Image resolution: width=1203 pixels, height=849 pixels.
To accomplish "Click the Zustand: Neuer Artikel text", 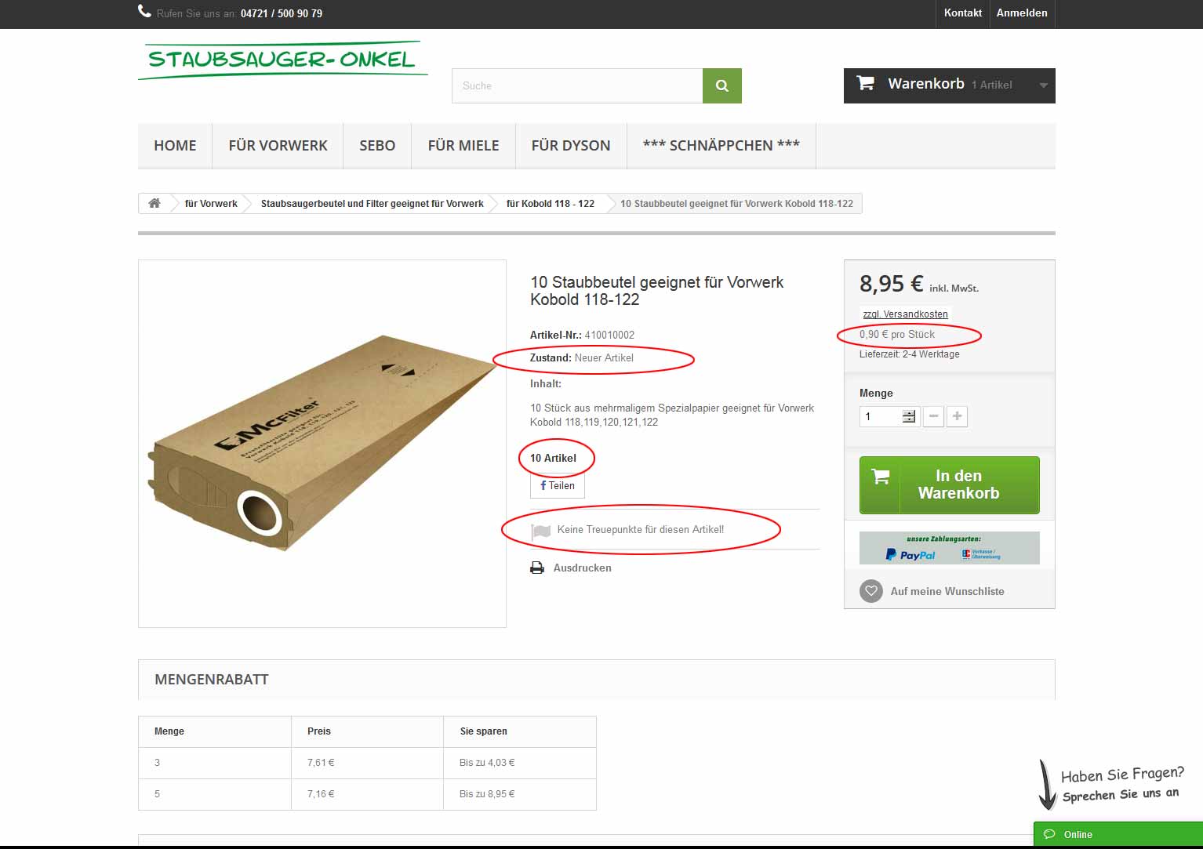I will tap(582, 357).
